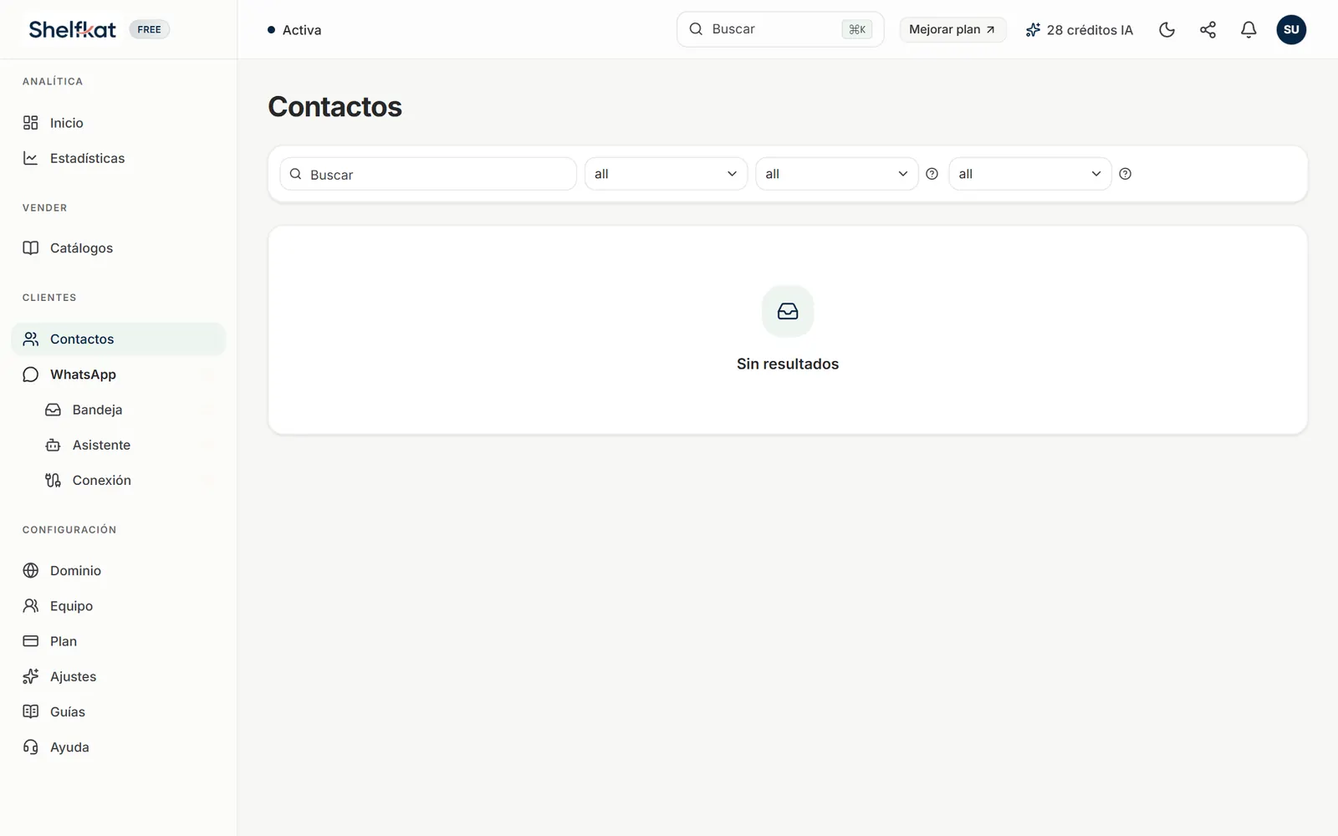Click the Asistente robot icon
1338x836 pixels.
pos(53,445)
